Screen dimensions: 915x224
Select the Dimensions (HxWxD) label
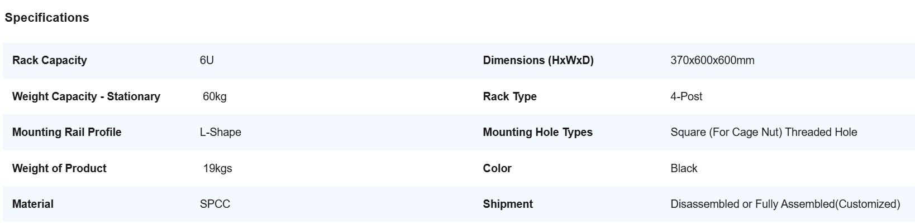point(538,60)
